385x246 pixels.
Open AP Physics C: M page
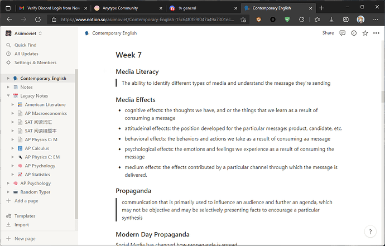[x=41, y=139]
